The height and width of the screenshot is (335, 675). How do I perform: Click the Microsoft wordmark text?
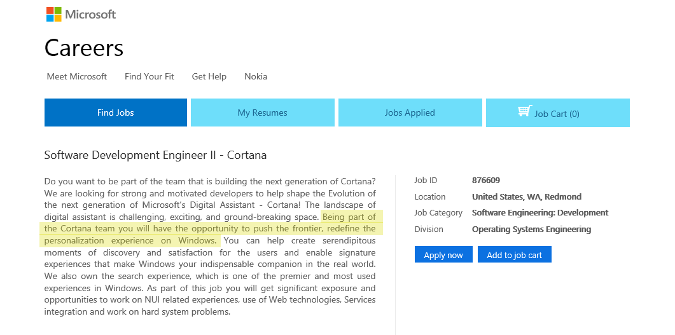(x=90, y=15)
